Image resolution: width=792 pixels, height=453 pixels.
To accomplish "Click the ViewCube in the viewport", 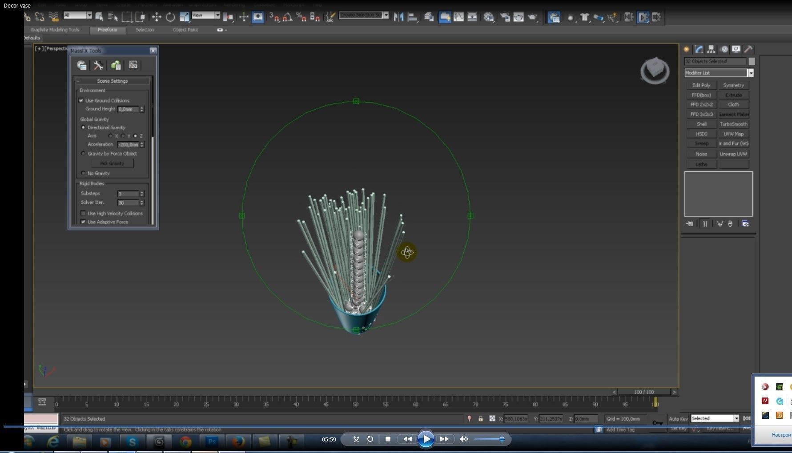I will [655, 70].
